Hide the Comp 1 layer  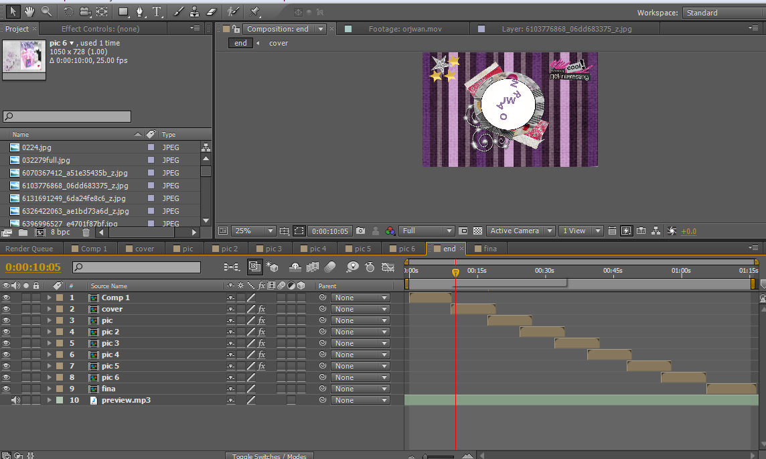point(6,298)
